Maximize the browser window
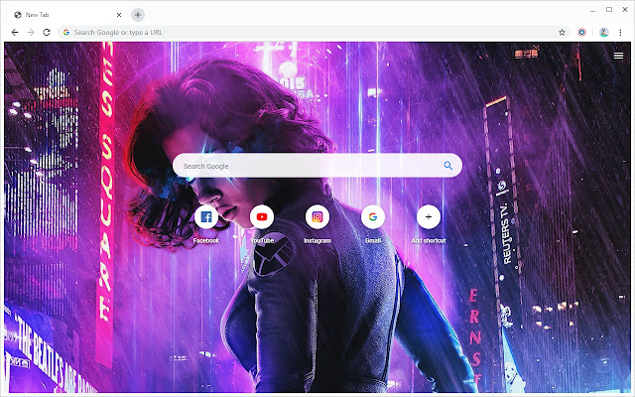Screen dimensions: 635x397 click(609, 10)
